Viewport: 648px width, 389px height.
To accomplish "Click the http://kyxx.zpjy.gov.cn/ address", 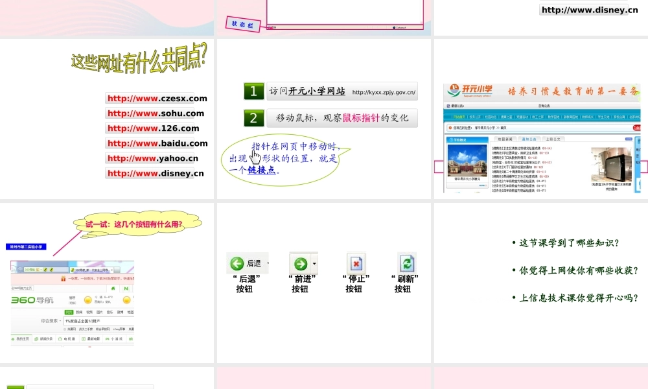I will coord(384,92).
